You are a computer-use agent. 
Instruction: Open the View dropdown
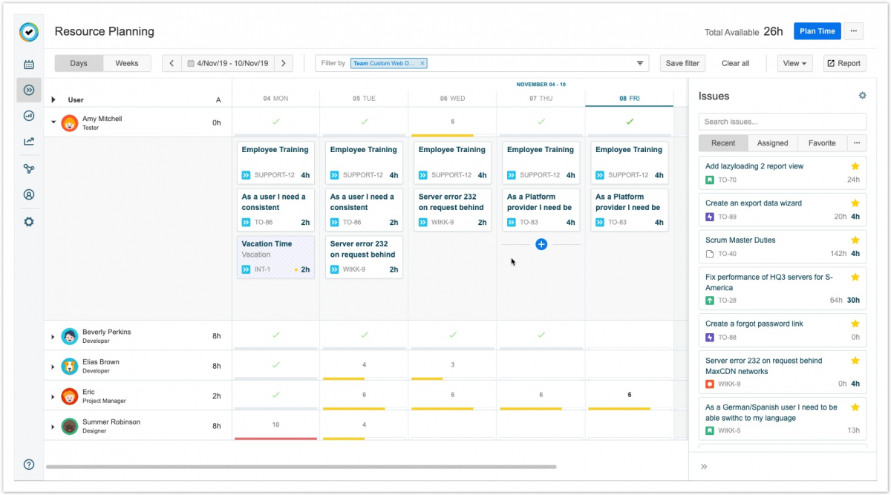click(x=794, y=63)
